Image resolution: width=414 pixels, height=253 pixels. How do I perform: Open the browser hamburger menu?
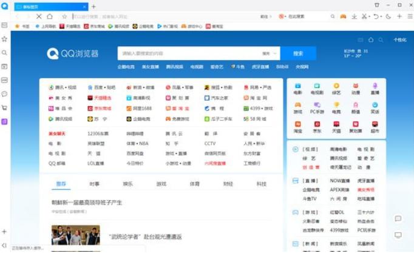pyautogui.click(x=410, y=16)
